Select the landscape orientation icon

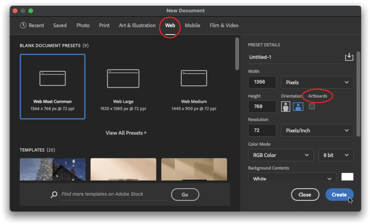pos(298,106)
